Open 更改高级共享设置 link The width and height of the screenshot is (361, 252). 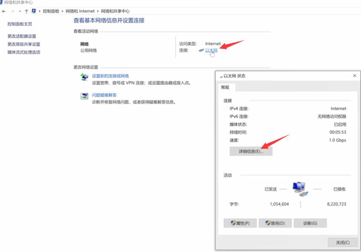pyautogui.click(x=24, y=44)
